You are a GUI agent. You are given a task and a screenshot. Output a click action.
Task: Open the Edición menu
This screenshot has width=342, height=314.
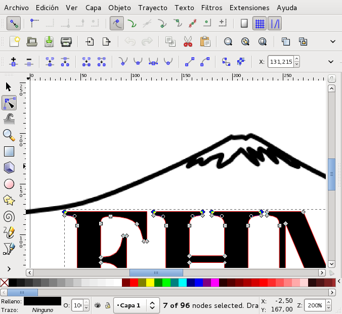pyautogui.click(x=47, y=8)
